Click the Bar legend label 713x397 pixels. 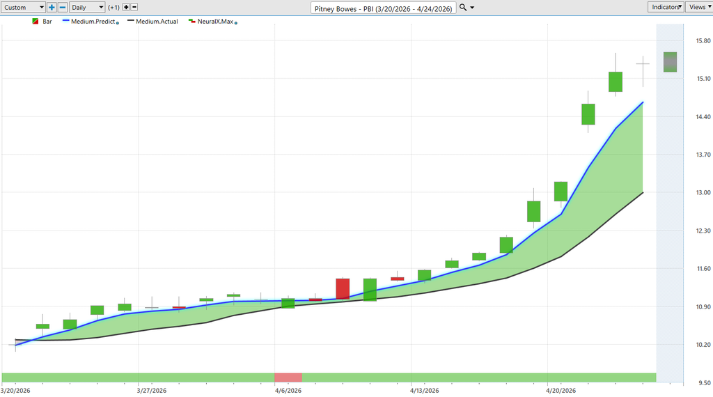coord(47,22)
